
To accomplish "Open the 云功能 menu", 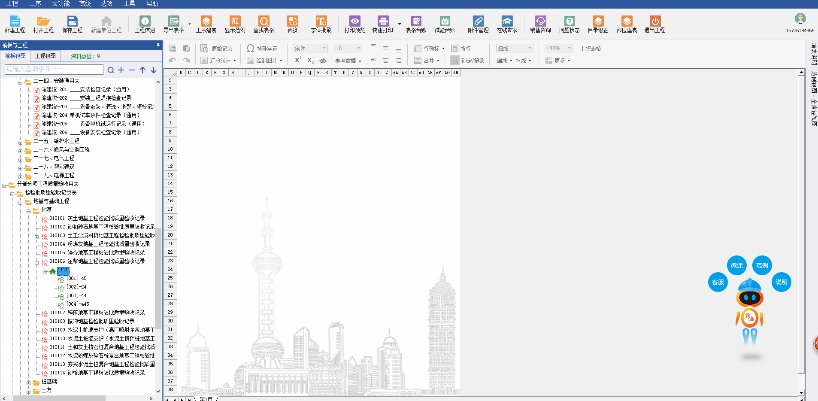I will pyautogui.click(x=61, y=4).
